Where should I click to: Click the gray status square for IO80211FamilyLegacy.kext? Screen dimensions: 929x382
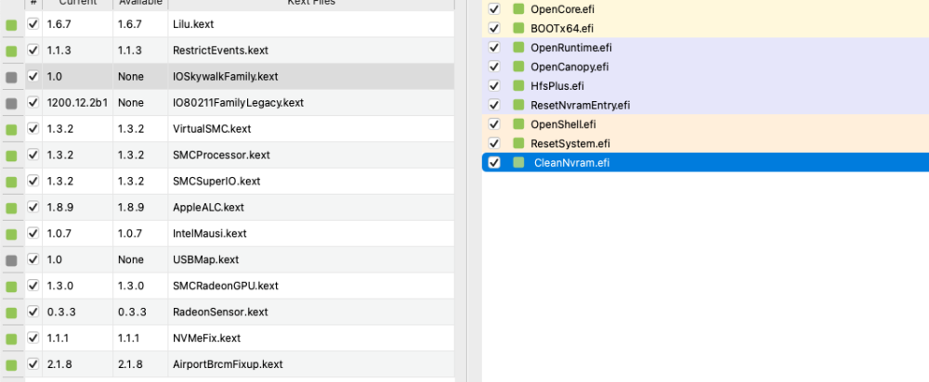pos(11,104)
